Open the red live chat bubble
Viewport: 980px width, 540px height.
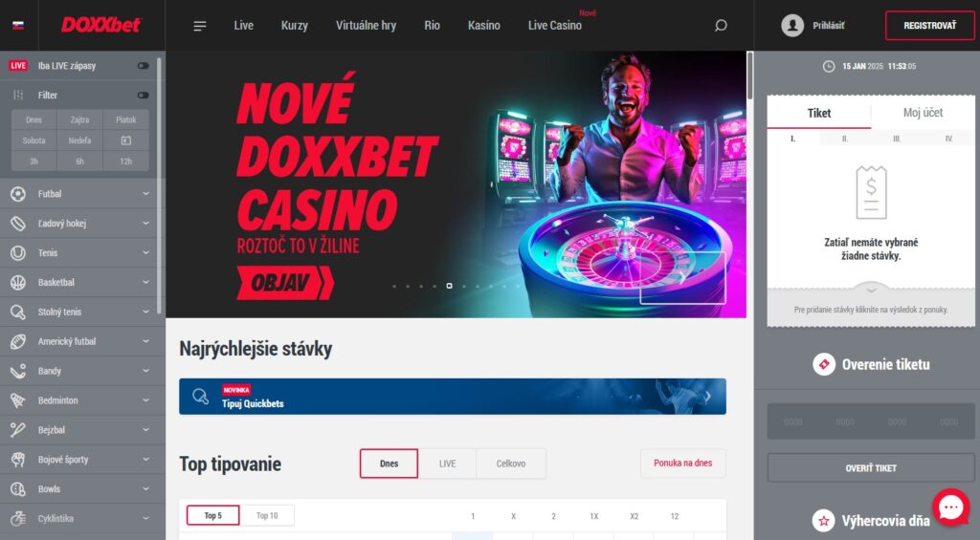click(950, 507)
